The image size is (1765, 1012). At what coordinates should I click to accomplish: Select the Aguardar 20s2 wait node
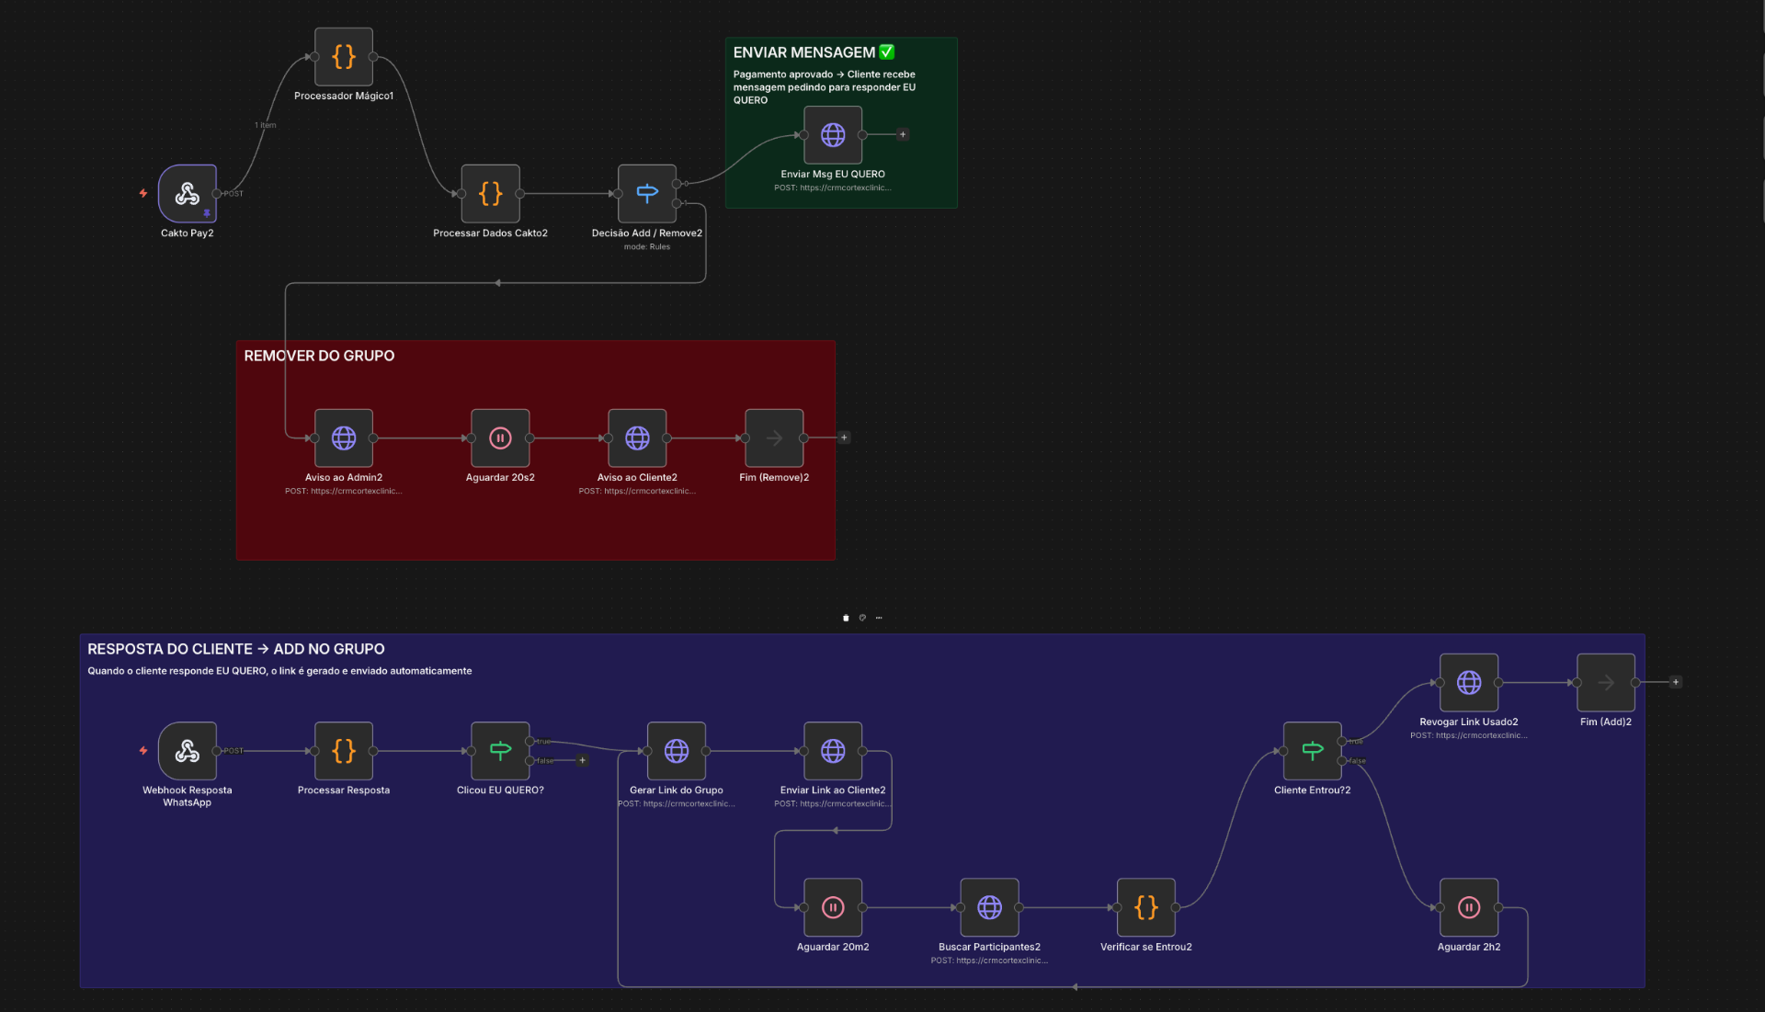500,438
